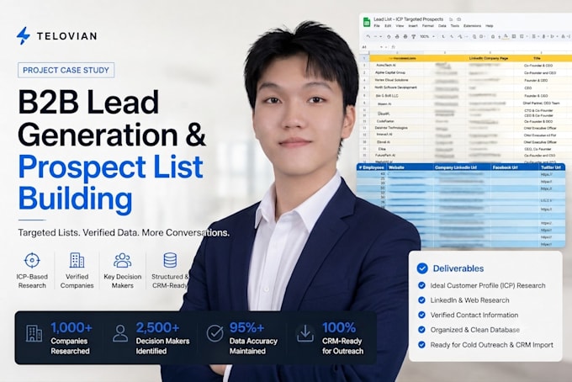Open the View menu in Sheets
This screenshot has width=572, height=382.
pyautogui.click(x=400, y=26)
